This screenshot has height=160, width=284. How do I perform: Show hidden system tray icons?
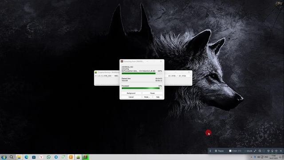[251, 157]
